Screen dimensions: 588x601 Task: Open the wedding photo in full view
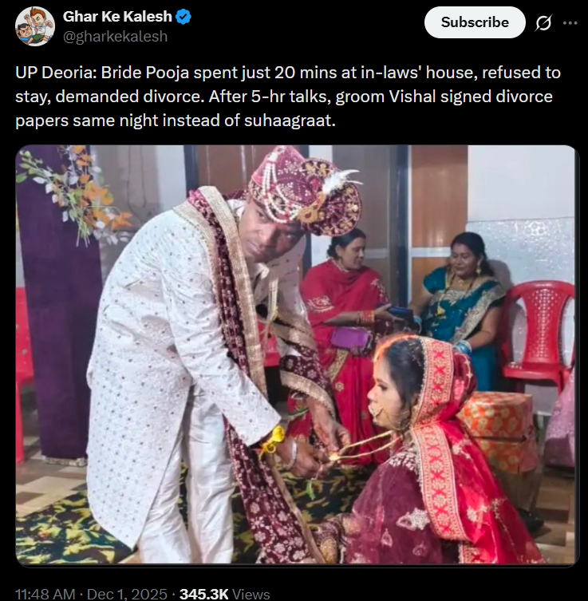pyautogui.click(x=295, y=355)
